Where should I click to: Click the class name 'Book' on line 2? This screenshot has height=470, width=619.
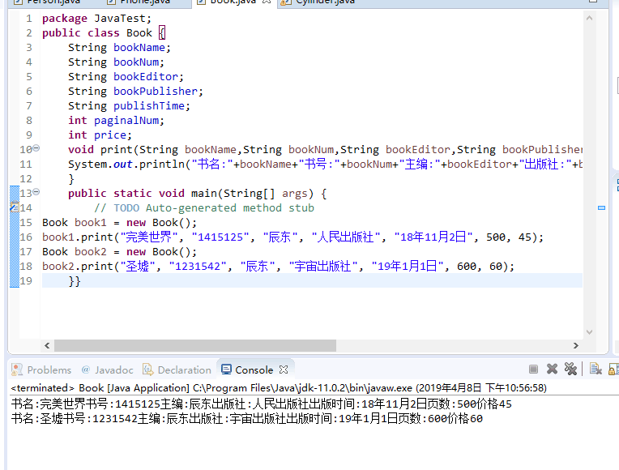tap(139, 32)
